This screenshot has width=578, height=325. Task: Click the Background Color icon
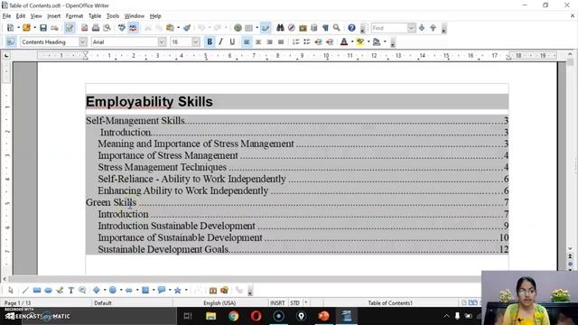[x=377, y=42]
